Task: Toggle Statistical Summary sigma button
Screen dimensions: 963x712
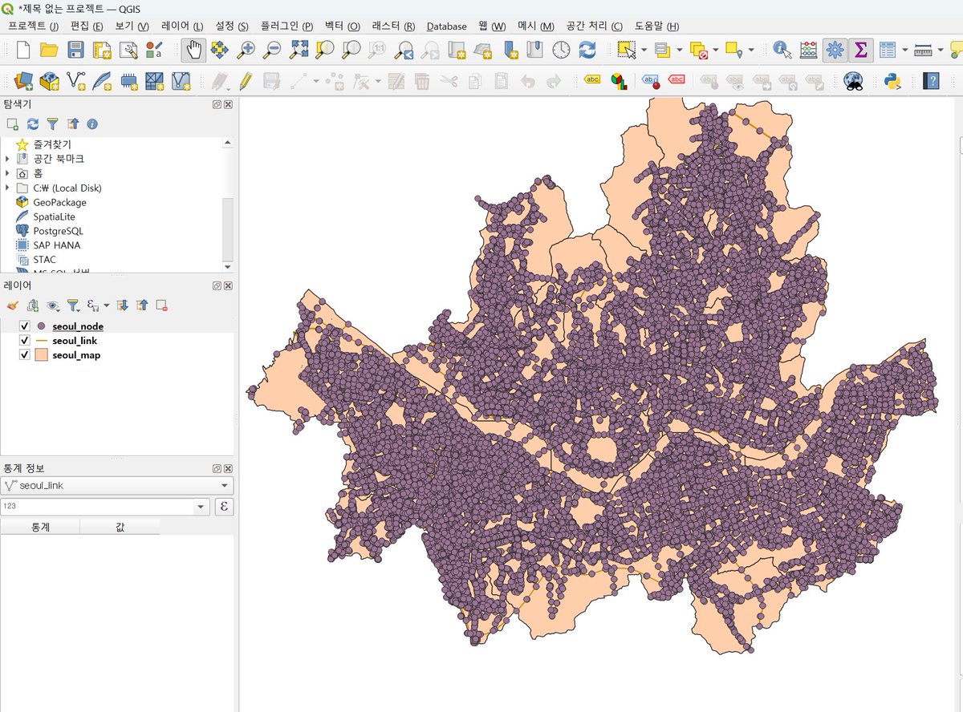Action: tap(860, 50)
